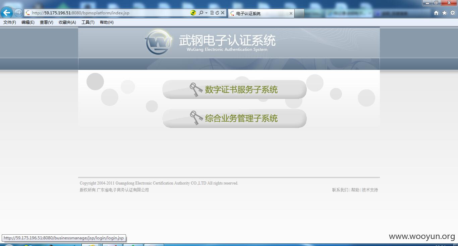This screenshot has width=458, height=246.
Task: Click the 帮助 footer link
Action: (x=355, y=190)
